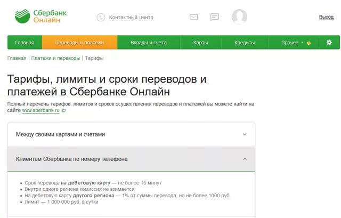
Task: Click Платежи и переводы breadcrumb link
Action: pyautogui.click(x=55, y=58)
